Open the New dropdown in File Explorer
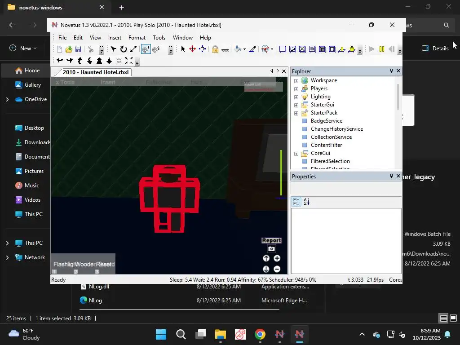Screen dimensions: 460x345 tap(23, 48)
